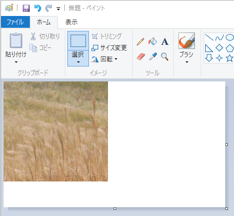This screenshot has height=216, width=234.
Task: Select the Color picker eyedropper
Action: (153, 57)
